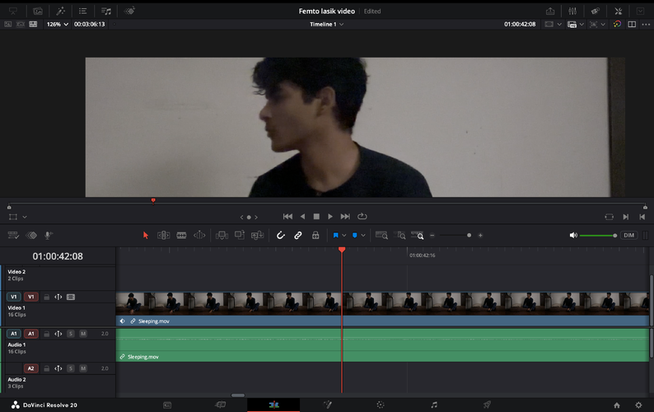Click the DIM audio button
654x412 pixels.
[629, 235]
